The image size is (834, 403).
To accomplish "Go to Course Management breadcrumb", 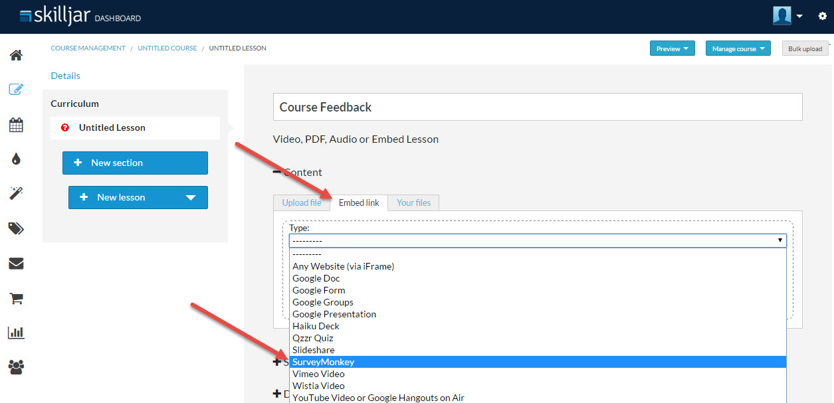I will [88, 48].
